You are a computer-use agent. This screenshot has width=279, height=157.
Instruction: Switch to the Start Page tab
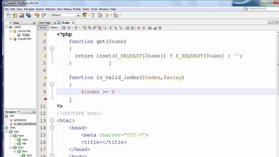pyautogui.click(x=44, y=23)
